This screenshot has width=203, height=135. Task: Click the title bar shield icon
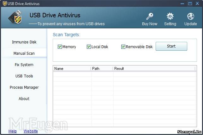click(x=5, y=3)
